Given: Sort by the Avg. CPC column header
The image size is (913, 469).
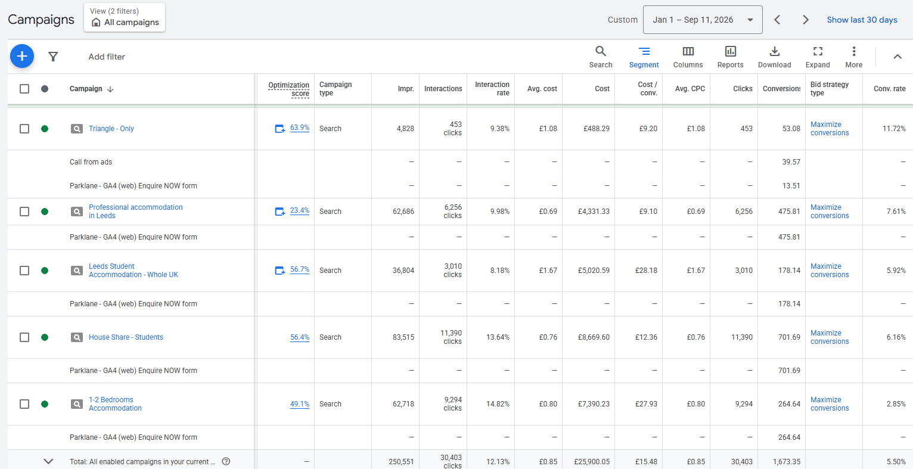Looking at the screenshot, I should [690, 89].
